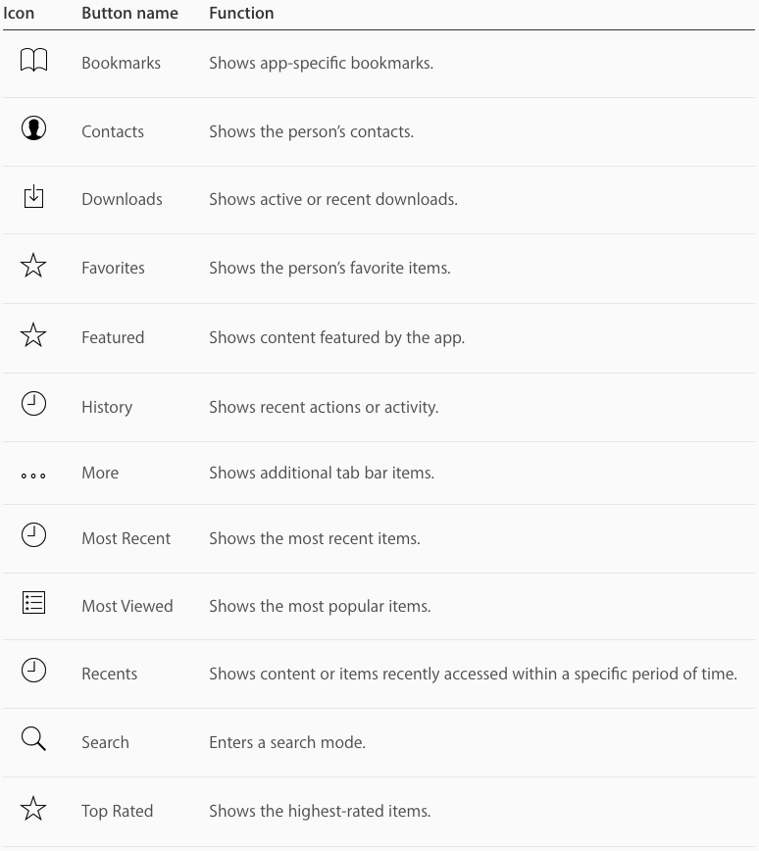Viewport: 759px width, 851px height.
Task: Click the History clock icon
Action: [x=33, y=404]
